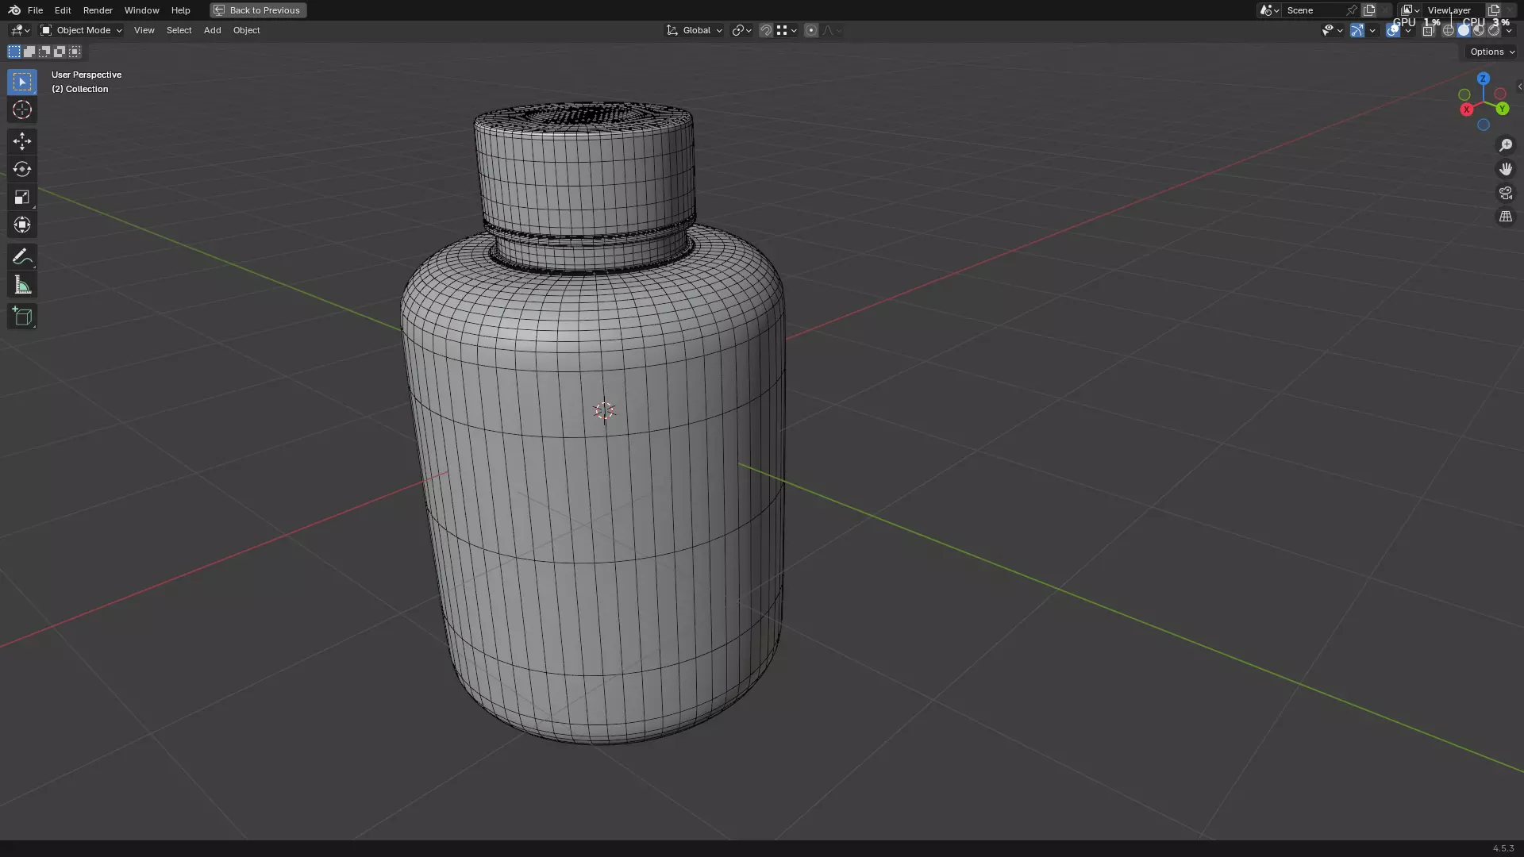Select the Measure ruler tool

tap(21, 285)
